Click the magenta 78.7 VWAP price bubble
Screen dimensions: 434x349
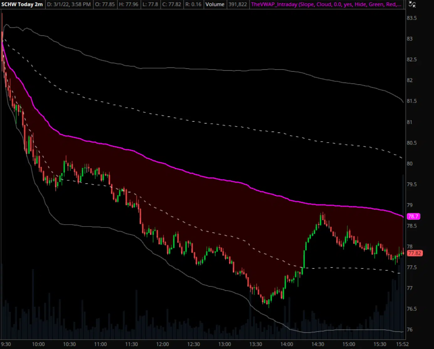tap(413, 216)
